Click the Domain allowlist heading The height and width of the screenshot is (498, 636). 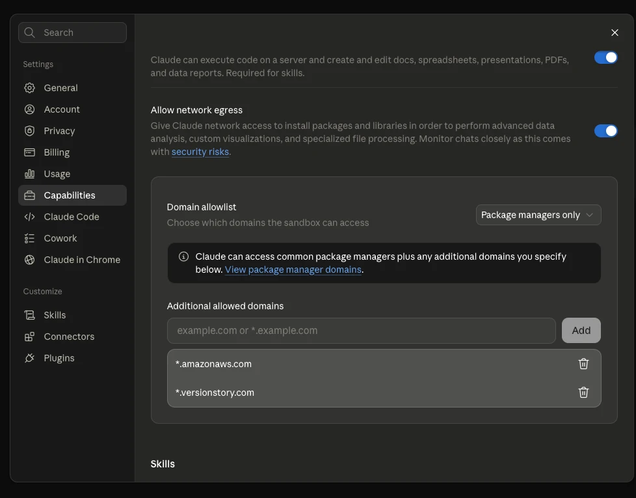click(201, 207)
